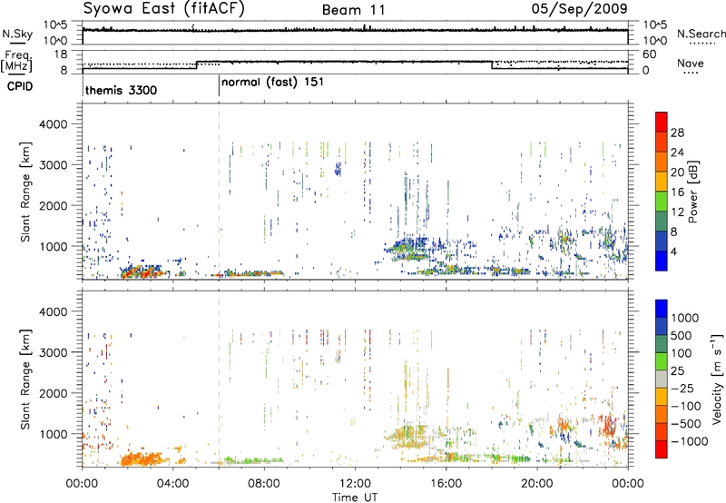Pick the grey ±25 Velocity colorbar segment

[x=662, y=379]
